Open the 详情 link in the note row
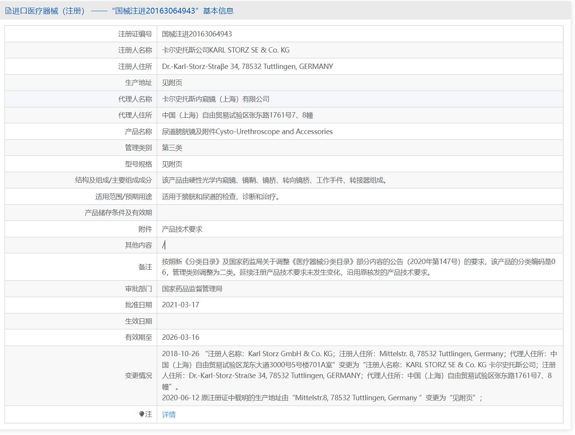 click(x=169, y=415)
